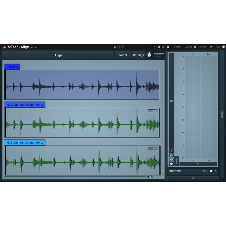Image resolution: width=226 pixels, height=226 pixels.
Task: Click the Precision +50.0% value
Action: (x=158, y=56)
